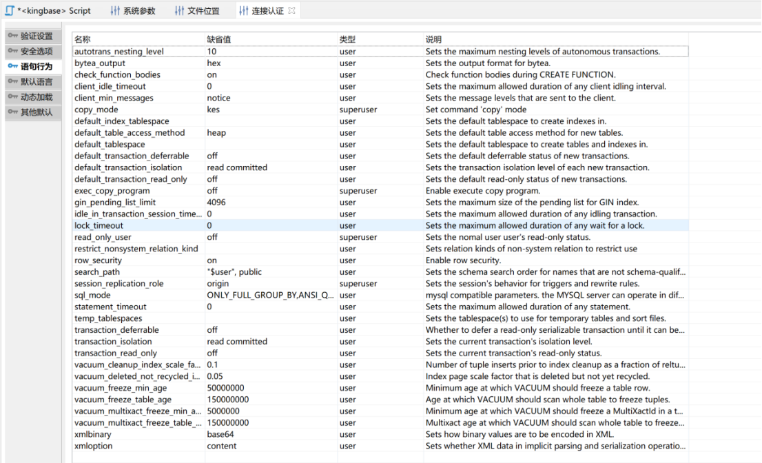Close the 连接认证 tab
The width and height of the screenshot is (762, 463).
coord(291,11)
